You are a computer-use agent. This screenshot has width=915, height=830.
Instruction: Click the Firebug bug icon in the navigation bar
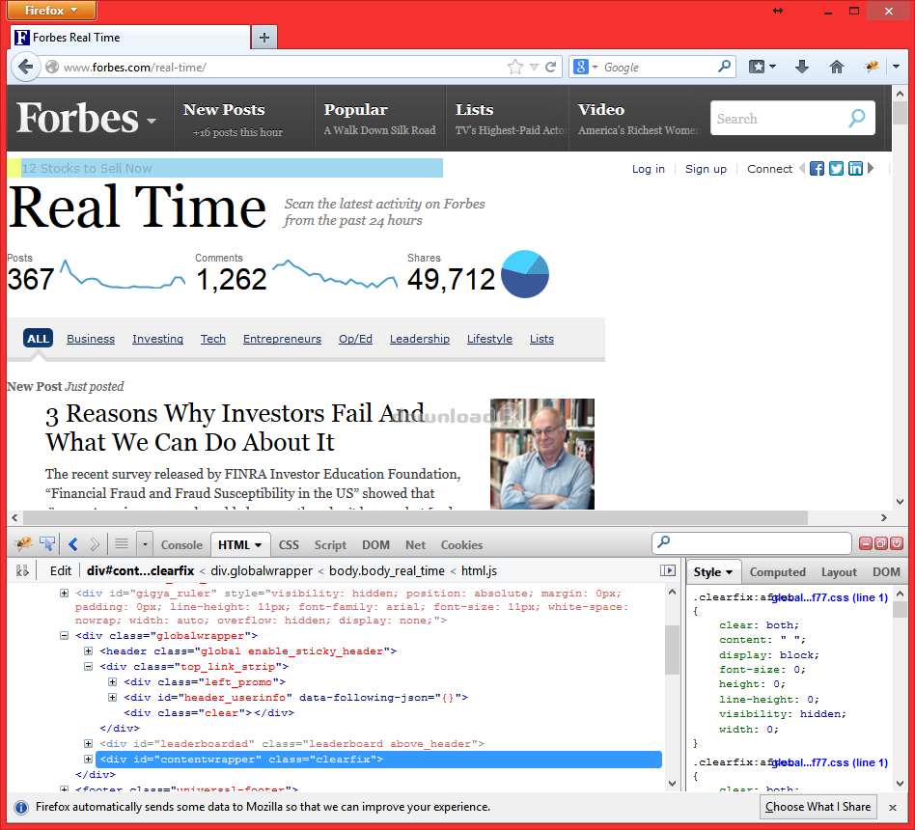[x=872, y=67]
